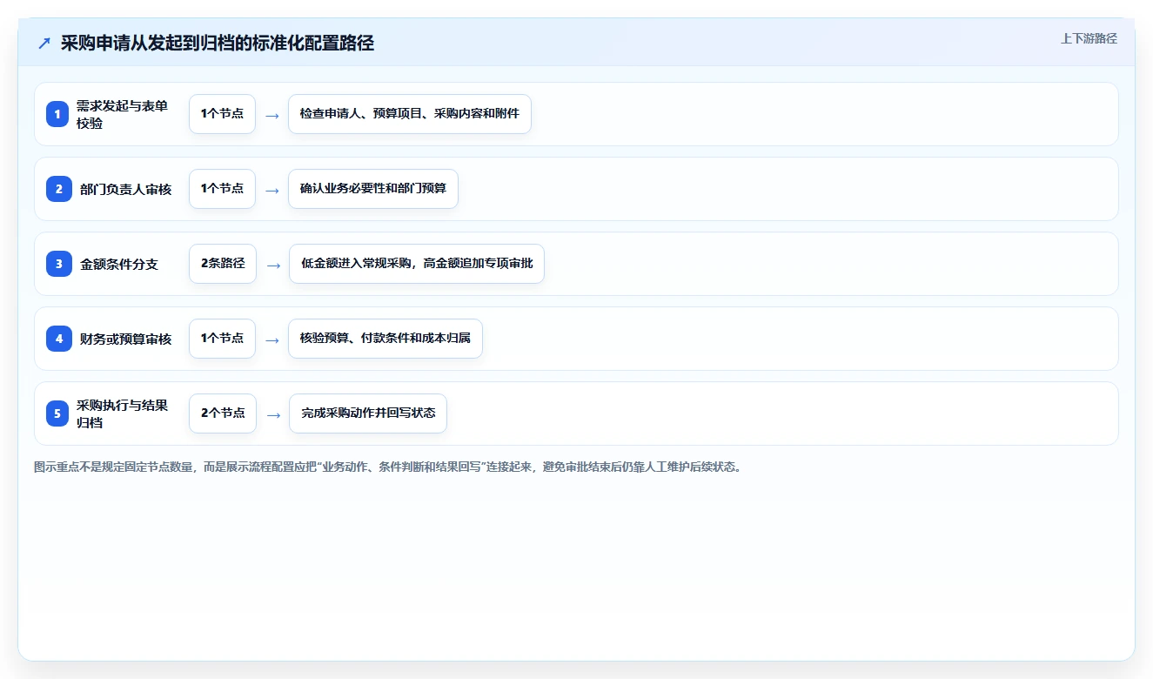Viewport: 1153px width, 679px height.
Task: Click the 完成采购动作并回写状态 box
Action: click(368, 413)
